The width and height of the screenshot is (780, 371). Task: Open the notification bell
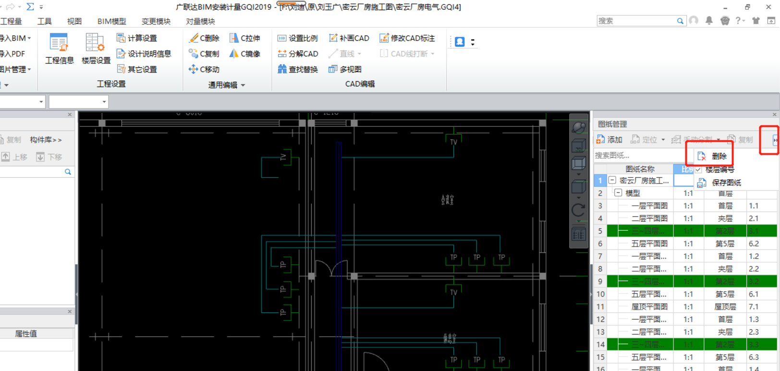(x=709, y=21)
